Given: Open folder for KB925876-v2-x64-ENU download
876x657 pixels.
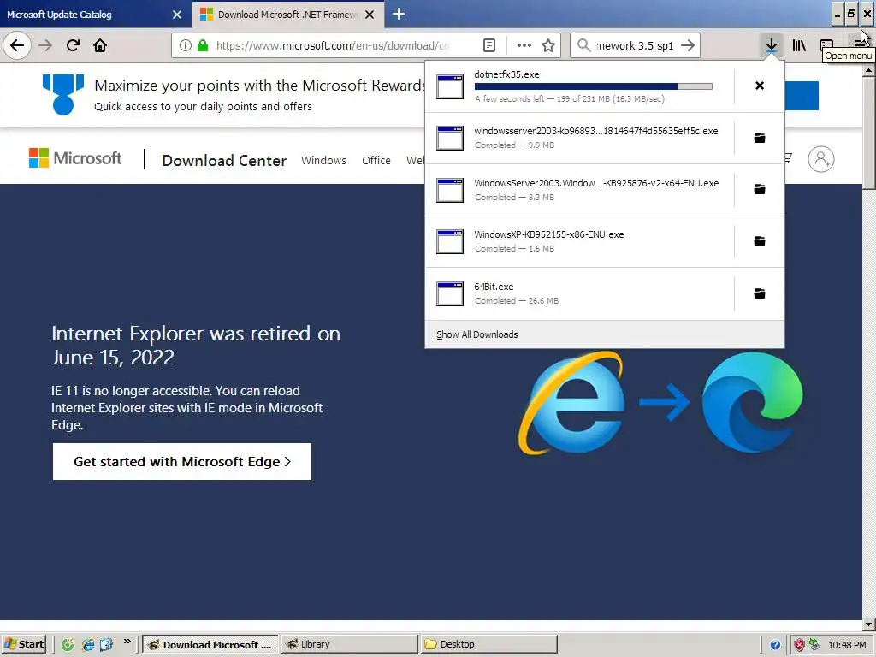Looking at the screenshot, I should tap(760, 189).
